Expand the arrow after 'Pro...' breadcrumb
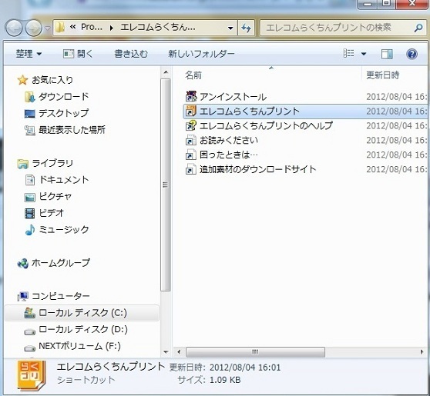Viewport: 430px width, 396px height. [x=111, y=28]
